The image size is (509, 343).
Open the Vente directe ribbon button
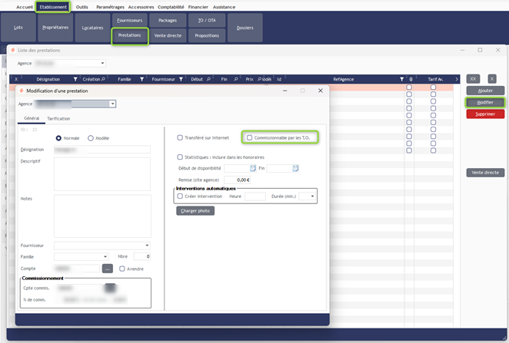tap(168, 35)
